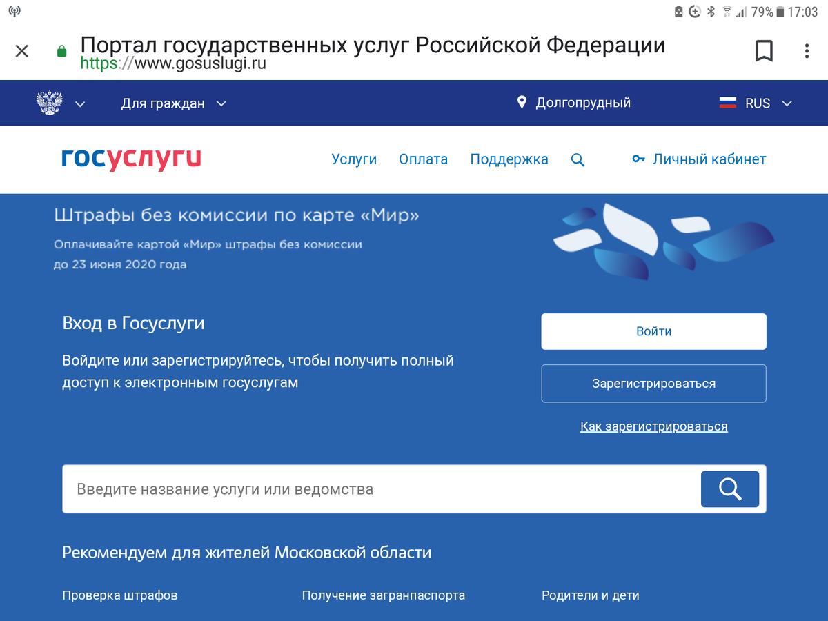Change the city 'Долгопрудный'
The height and width of the screenshot is (621, 828).
click(x=583, y=103)
